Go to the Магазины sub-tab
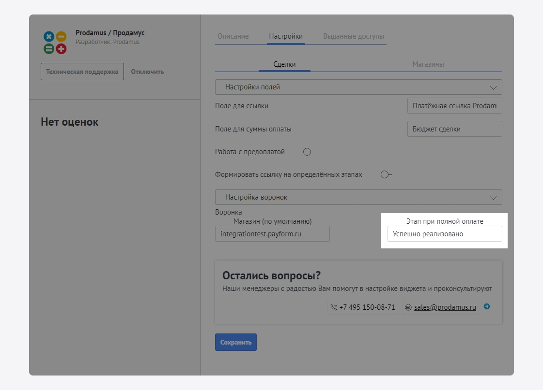 click(428, 64)
